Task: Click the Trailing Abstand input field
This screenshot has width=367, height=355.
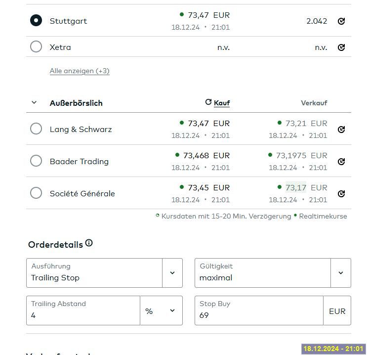Action: (83, 315)
